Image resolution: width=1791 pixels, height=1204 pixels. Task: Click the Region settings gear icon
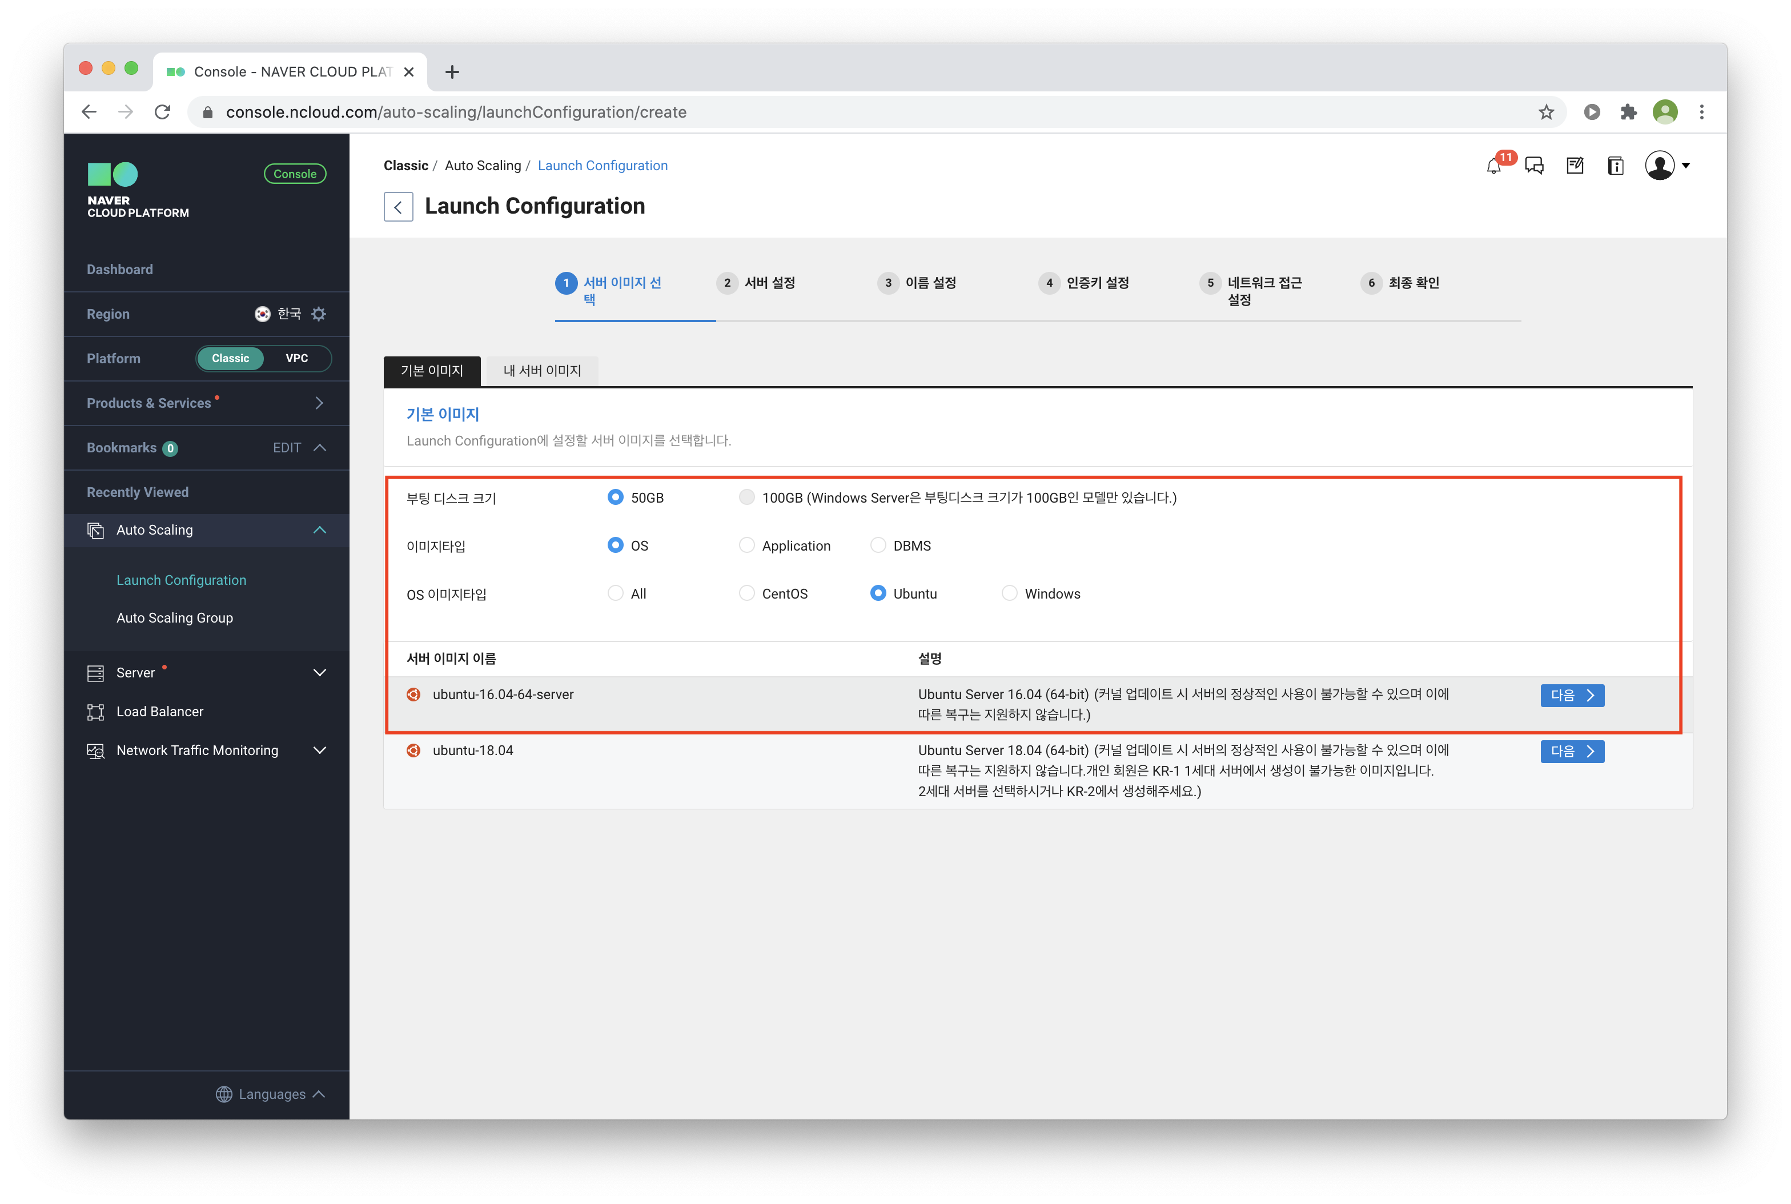(319, 314)
